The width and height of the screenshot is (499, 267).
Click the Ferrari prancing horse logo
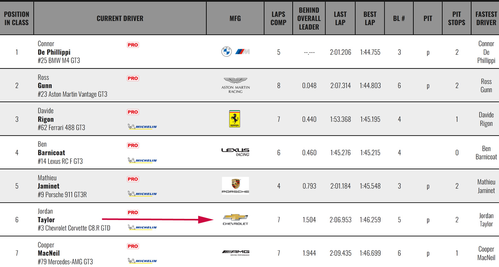click(x=235, y=119)
